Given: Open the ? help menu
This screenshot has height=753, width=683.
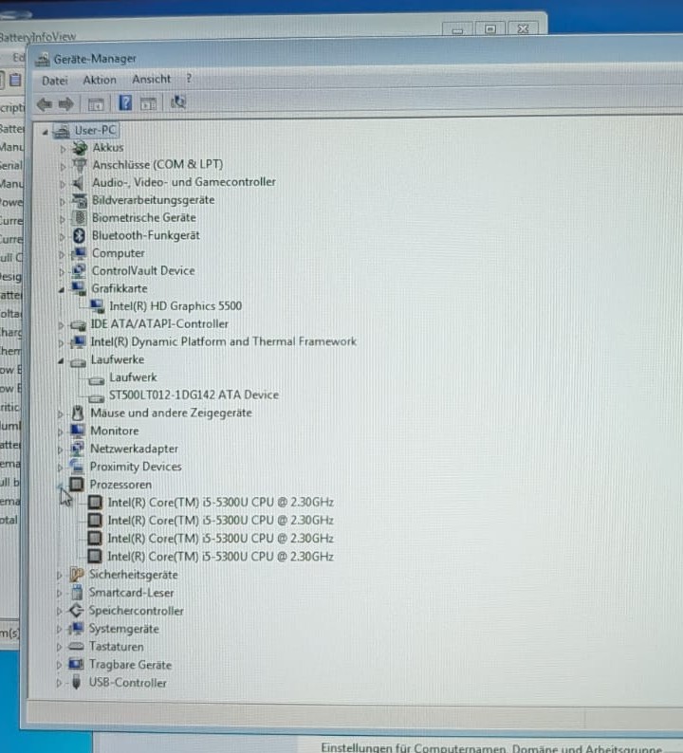Looking at the screenshot, I should coord(189,79).
